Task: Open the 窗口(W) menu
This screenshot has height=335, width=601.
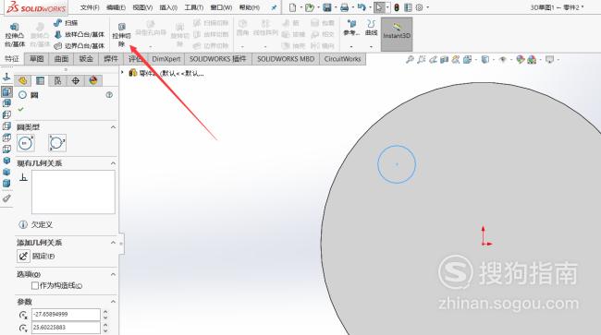Action: click(x=221, y=7)
